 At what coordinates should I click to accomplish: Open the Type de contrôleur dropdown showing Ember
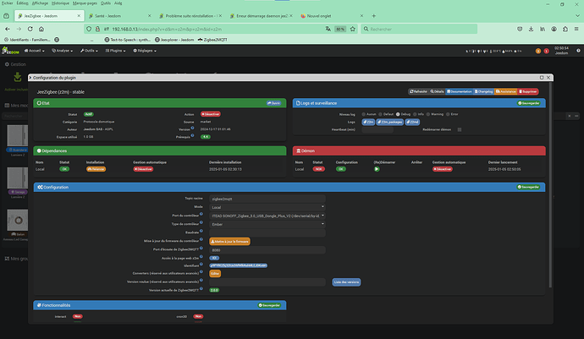coord(267,224)
